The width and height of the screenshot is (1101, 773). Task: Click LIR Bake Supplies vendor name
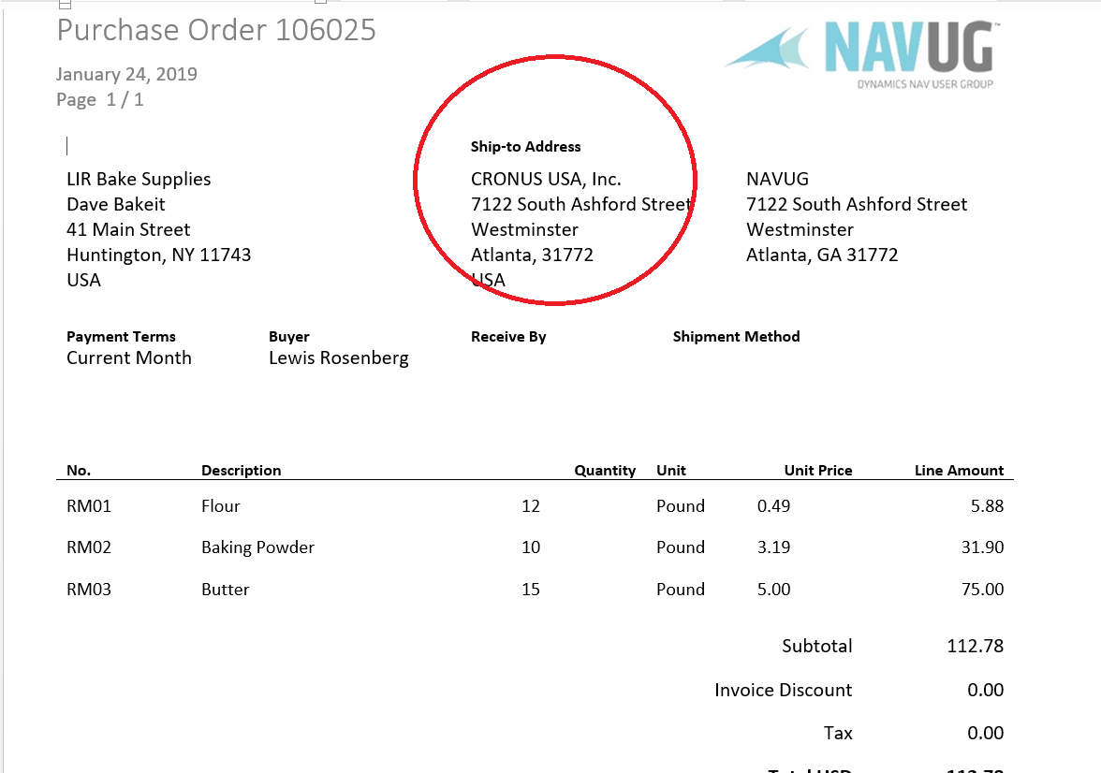point(139,180)
